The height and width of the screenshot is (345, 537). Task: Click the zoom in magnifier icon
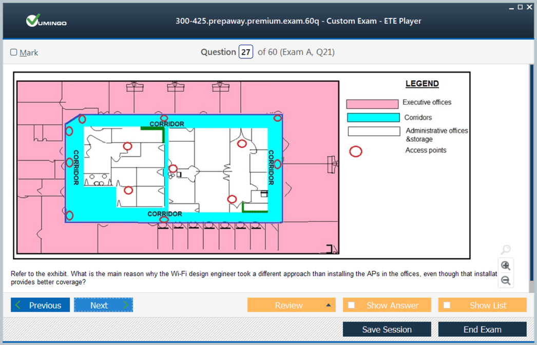click(x=506, y=265)
